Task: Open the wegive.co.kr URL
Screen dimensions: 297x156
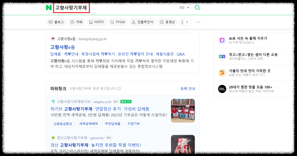Action: click(102, 102)
